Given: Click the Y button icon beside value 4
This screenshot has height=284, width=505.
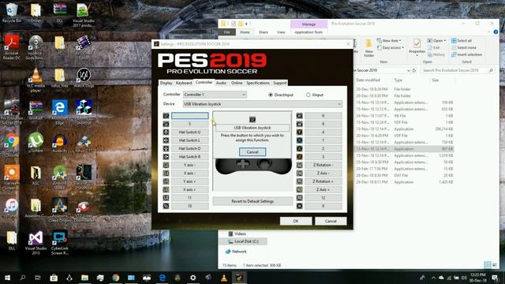Looking at the screenshot, I should pos(300,132).
